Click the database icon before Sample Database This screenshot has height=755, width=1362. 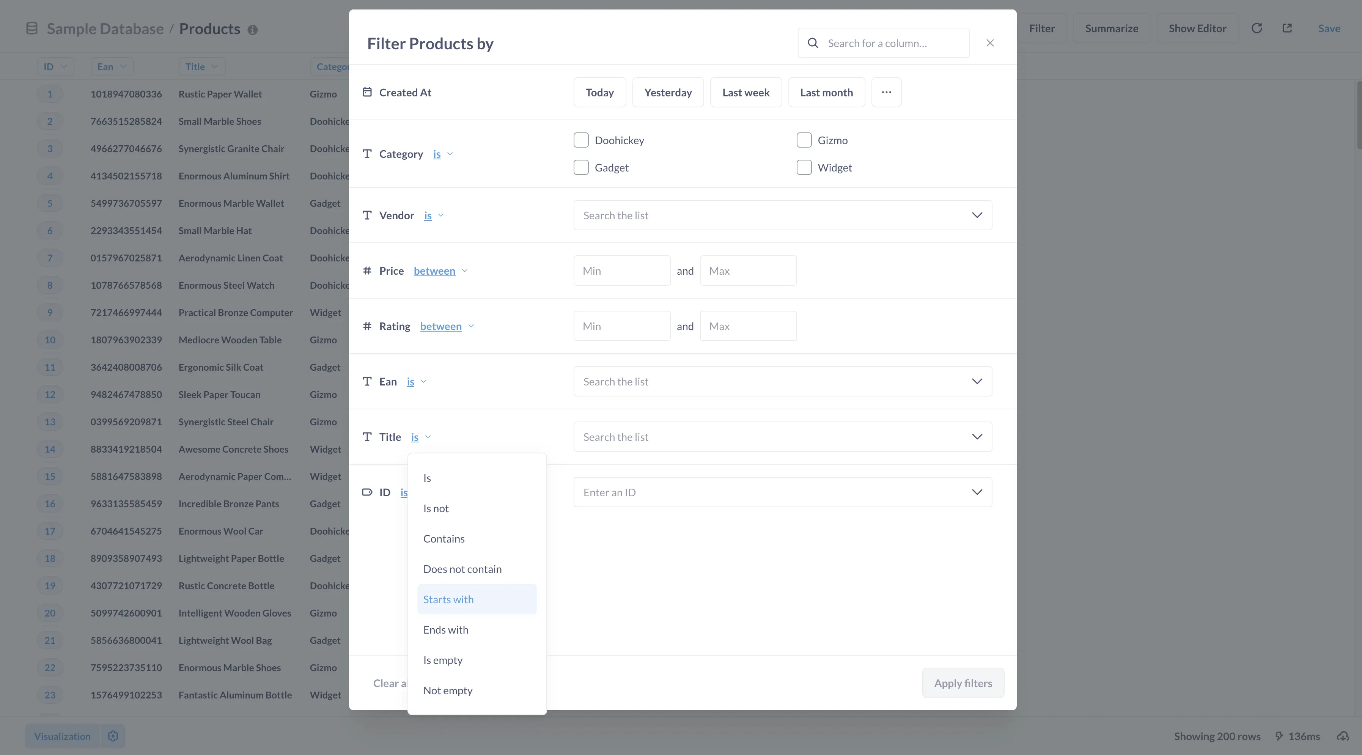(x=31, y=28)
